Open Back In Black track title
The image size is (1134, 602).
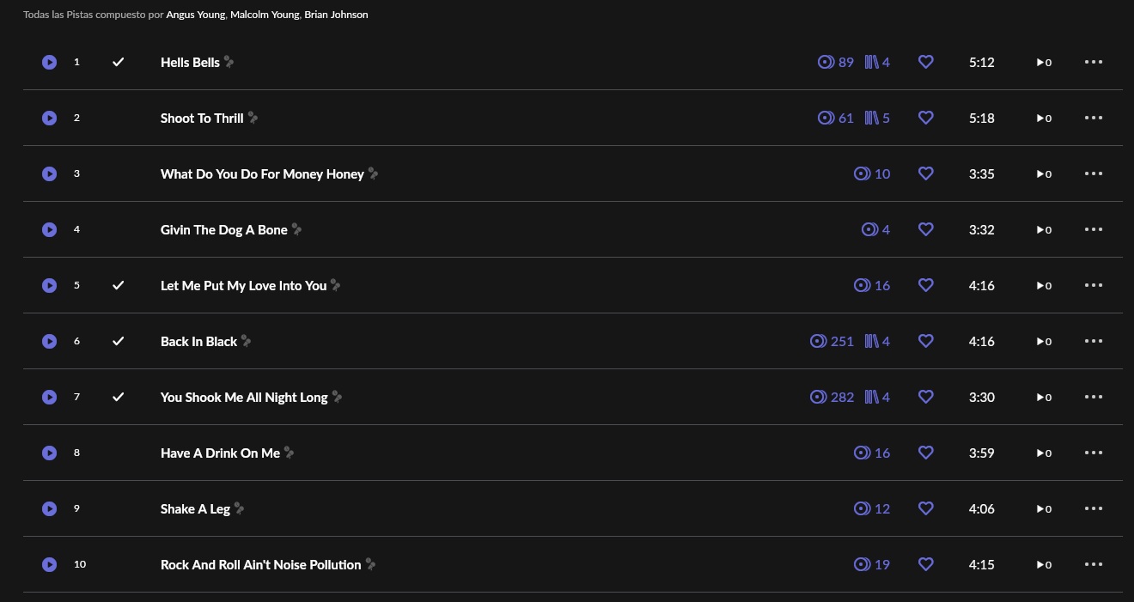(198, 341)
